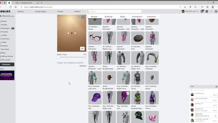218x123 pixels.
Task: Open My Feed in the left sidebar
Action: coord(5,49)
